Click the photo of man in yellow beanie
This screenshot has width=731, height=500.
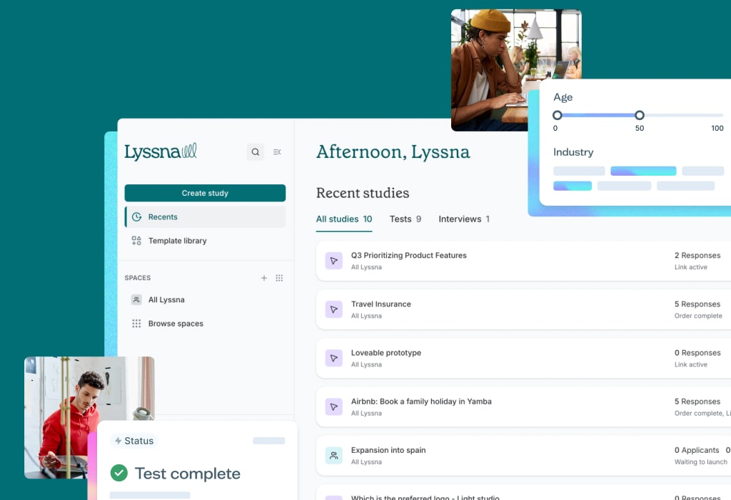(x=495, y=70)
